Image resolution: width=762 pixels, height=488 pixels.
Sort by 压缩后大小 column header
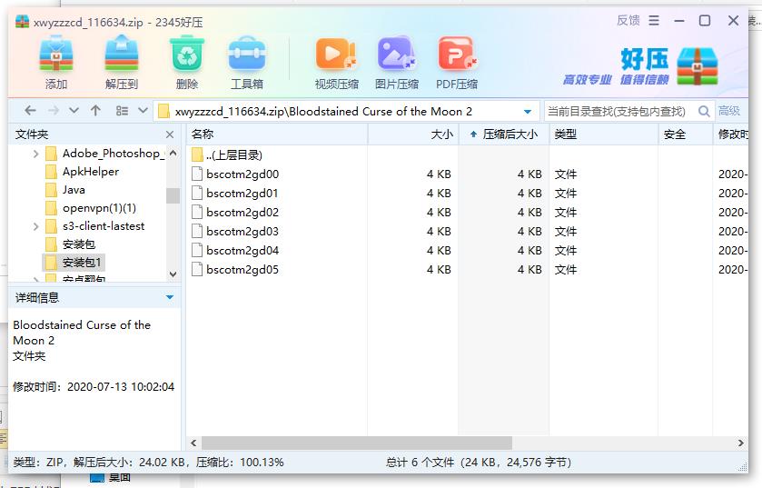504,134
